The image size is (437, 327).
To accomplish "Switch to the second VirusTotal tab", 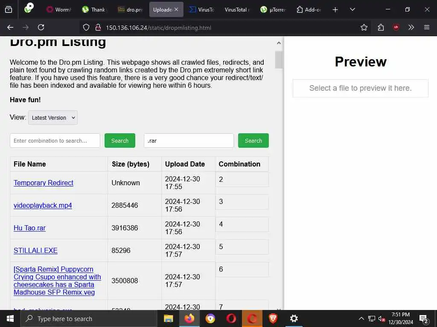I will pyautogui.click(x=237, y=9).
